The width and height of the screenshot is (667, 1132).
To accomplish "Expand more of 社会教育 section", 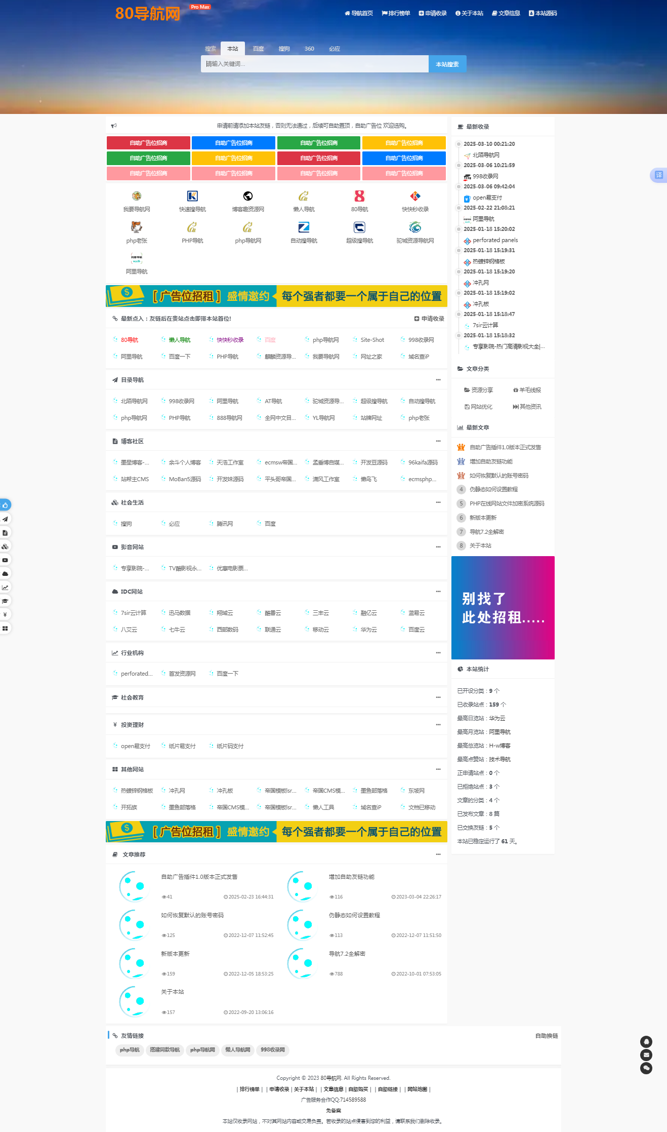I will pos(438,697).
